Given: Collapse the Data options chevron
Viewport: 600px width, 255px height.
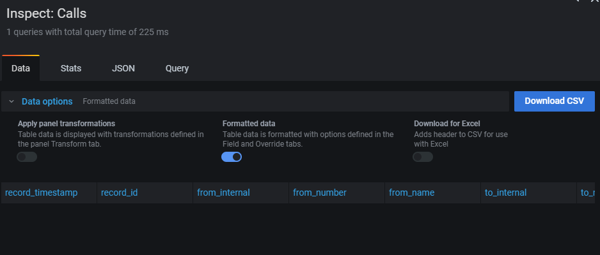Looking at the screenshot, I should [x=12, y=101].
